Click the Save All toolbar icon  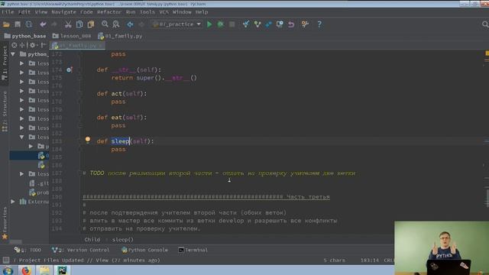[18, 24]
